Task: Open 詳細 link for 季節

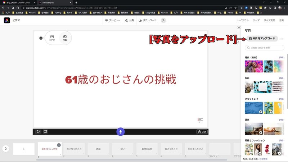Action: click(282, 78)
